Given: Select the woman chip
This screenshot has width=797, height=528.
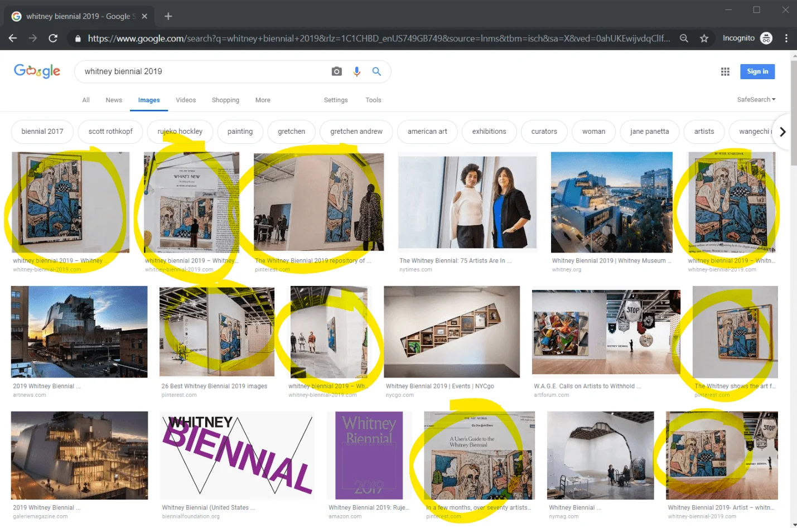Looking at the screenshot, I should (593, 132).
